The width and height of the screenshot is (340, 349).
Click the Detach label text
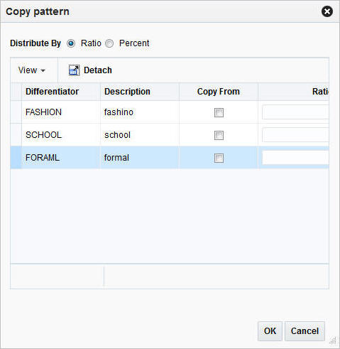coord(98,70)
